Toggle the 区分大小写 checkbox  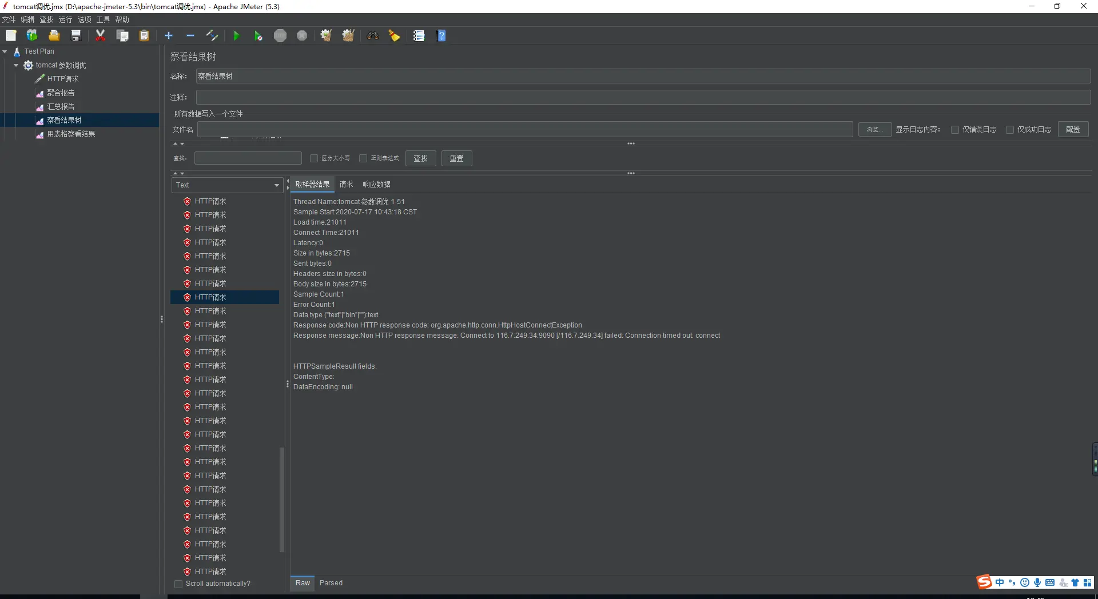(x=314, y=158)
